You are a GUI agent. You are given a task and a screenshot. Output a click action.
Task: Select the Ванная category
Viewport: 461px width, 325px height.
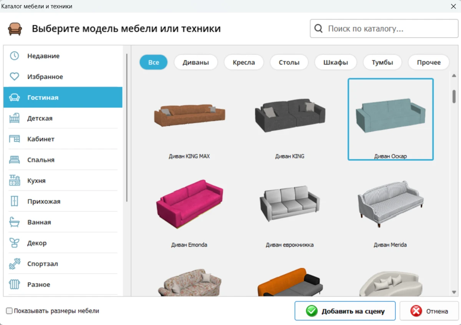[x=63, y=222]
